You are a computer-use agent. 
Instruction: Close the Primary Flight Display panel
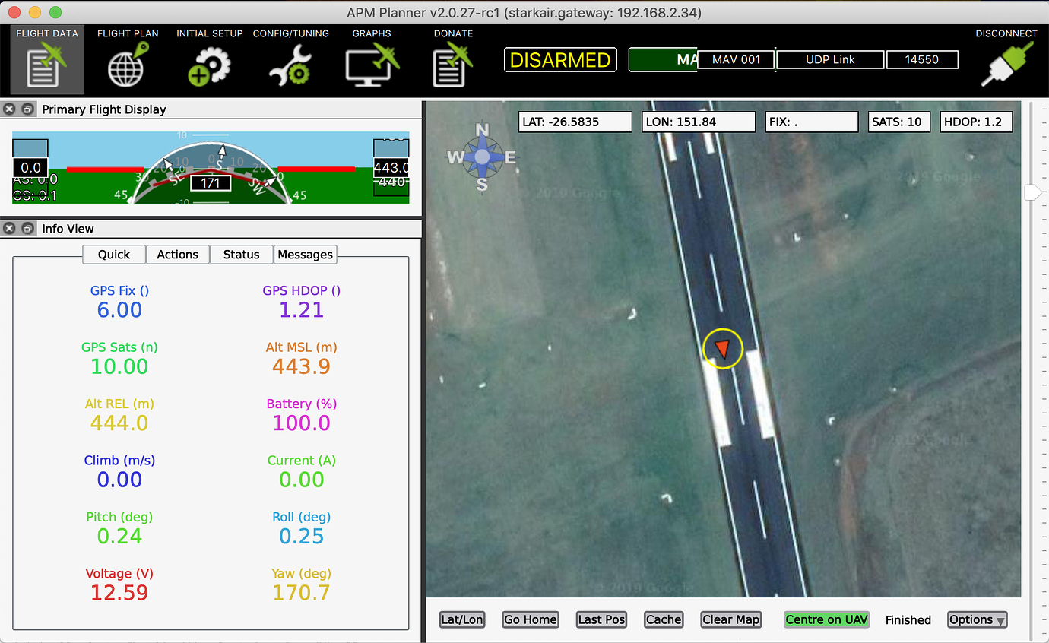click(x=10, y=109)
